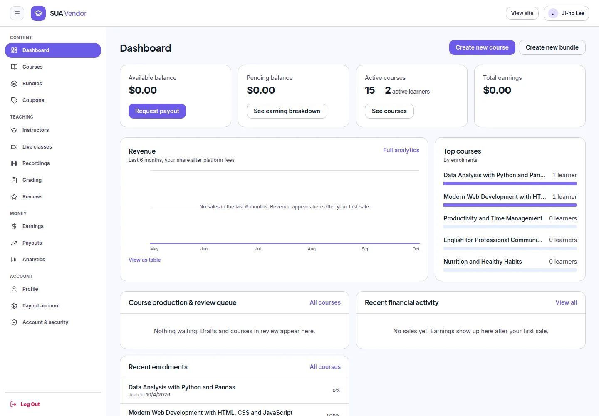Click All courses in the production queue card
The height and width of the screenshot is (416, 599).
(x=325, y=302)
